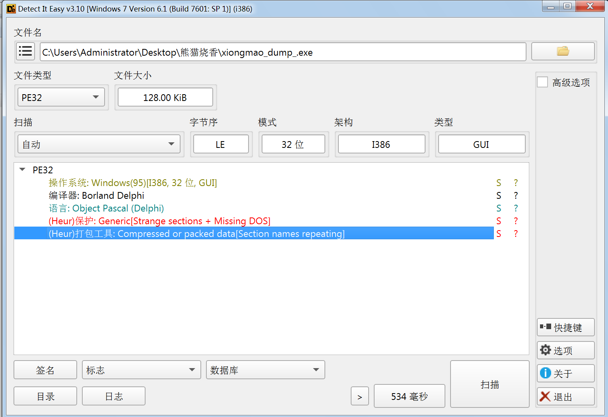Click ? info link for Compressed or packed data row
The height and width of the screenshot is (417, 608).
click(516, 233)
